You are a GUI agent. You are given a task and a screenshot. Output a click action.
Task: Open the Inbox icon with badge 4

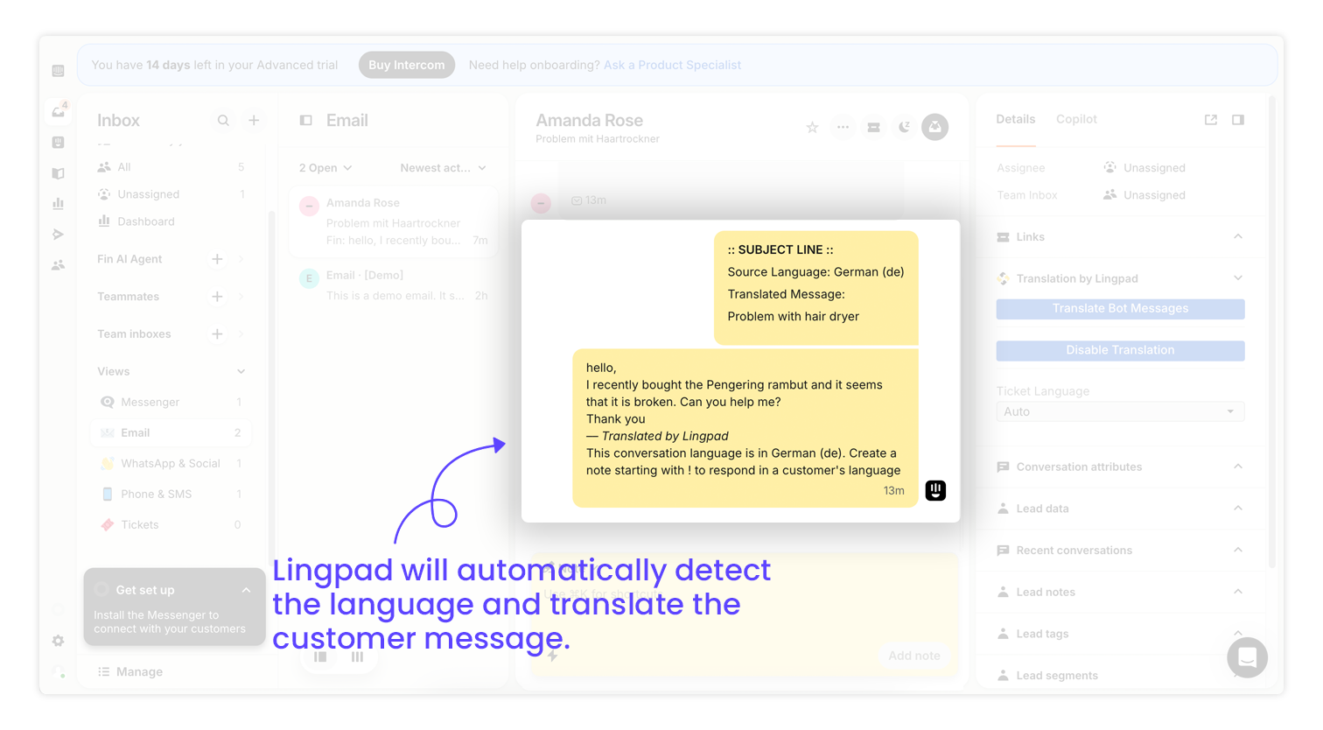pyautogui.click(x=59, y=111)
